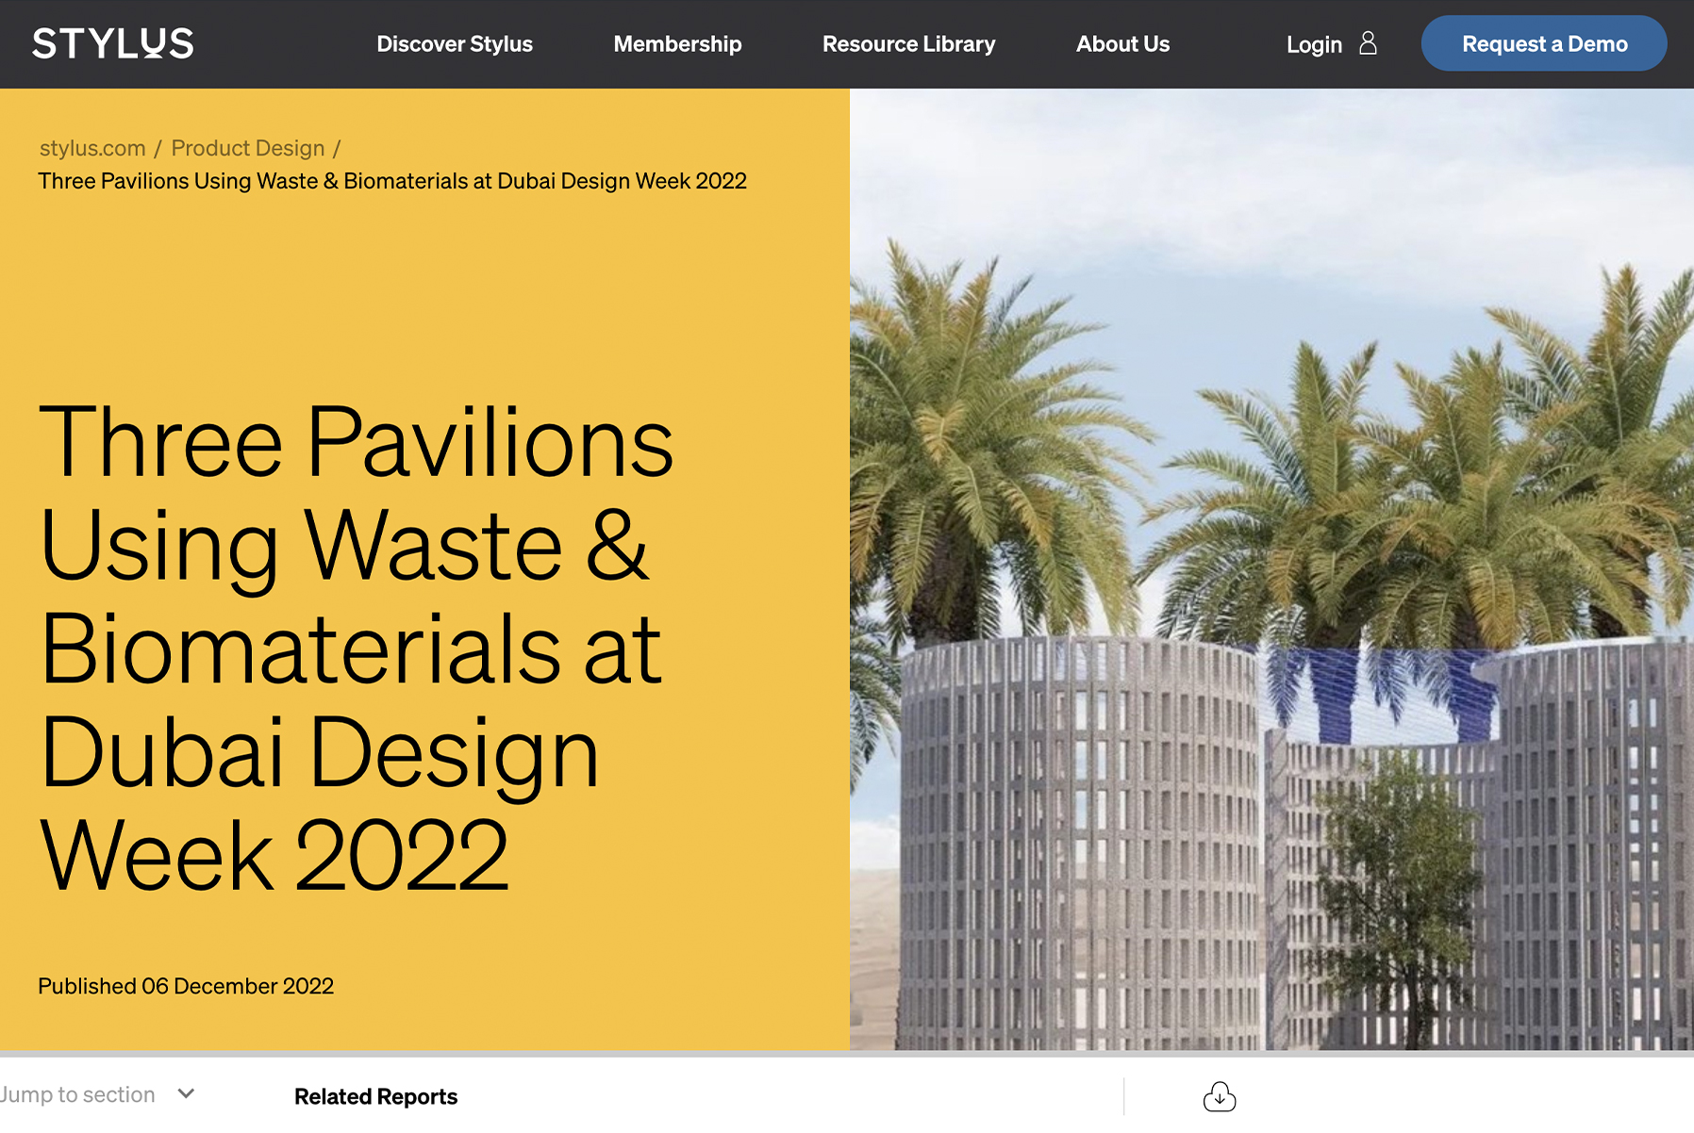The image size is (1694, 1133).
Task: Click the cloud download icon
Action: (x=1220, y=1096)
